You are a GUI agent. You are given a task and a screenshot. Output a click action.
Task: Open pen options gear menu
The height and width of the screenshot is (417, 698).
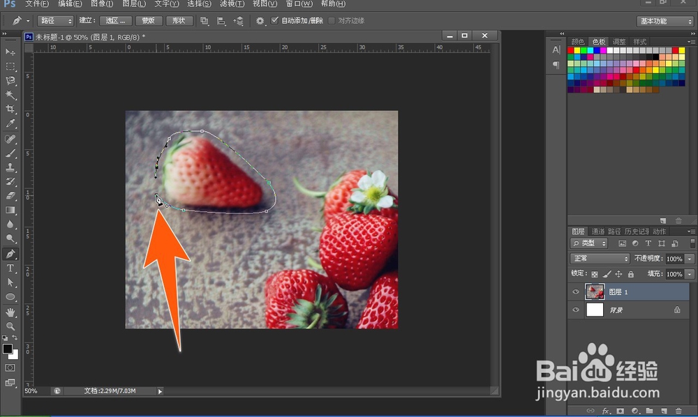260,21
